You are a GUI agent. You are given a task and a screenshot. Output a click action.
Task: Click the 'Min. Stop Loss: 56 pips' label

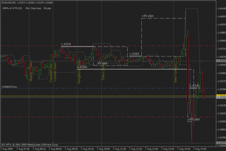click(x=38, y=8)
